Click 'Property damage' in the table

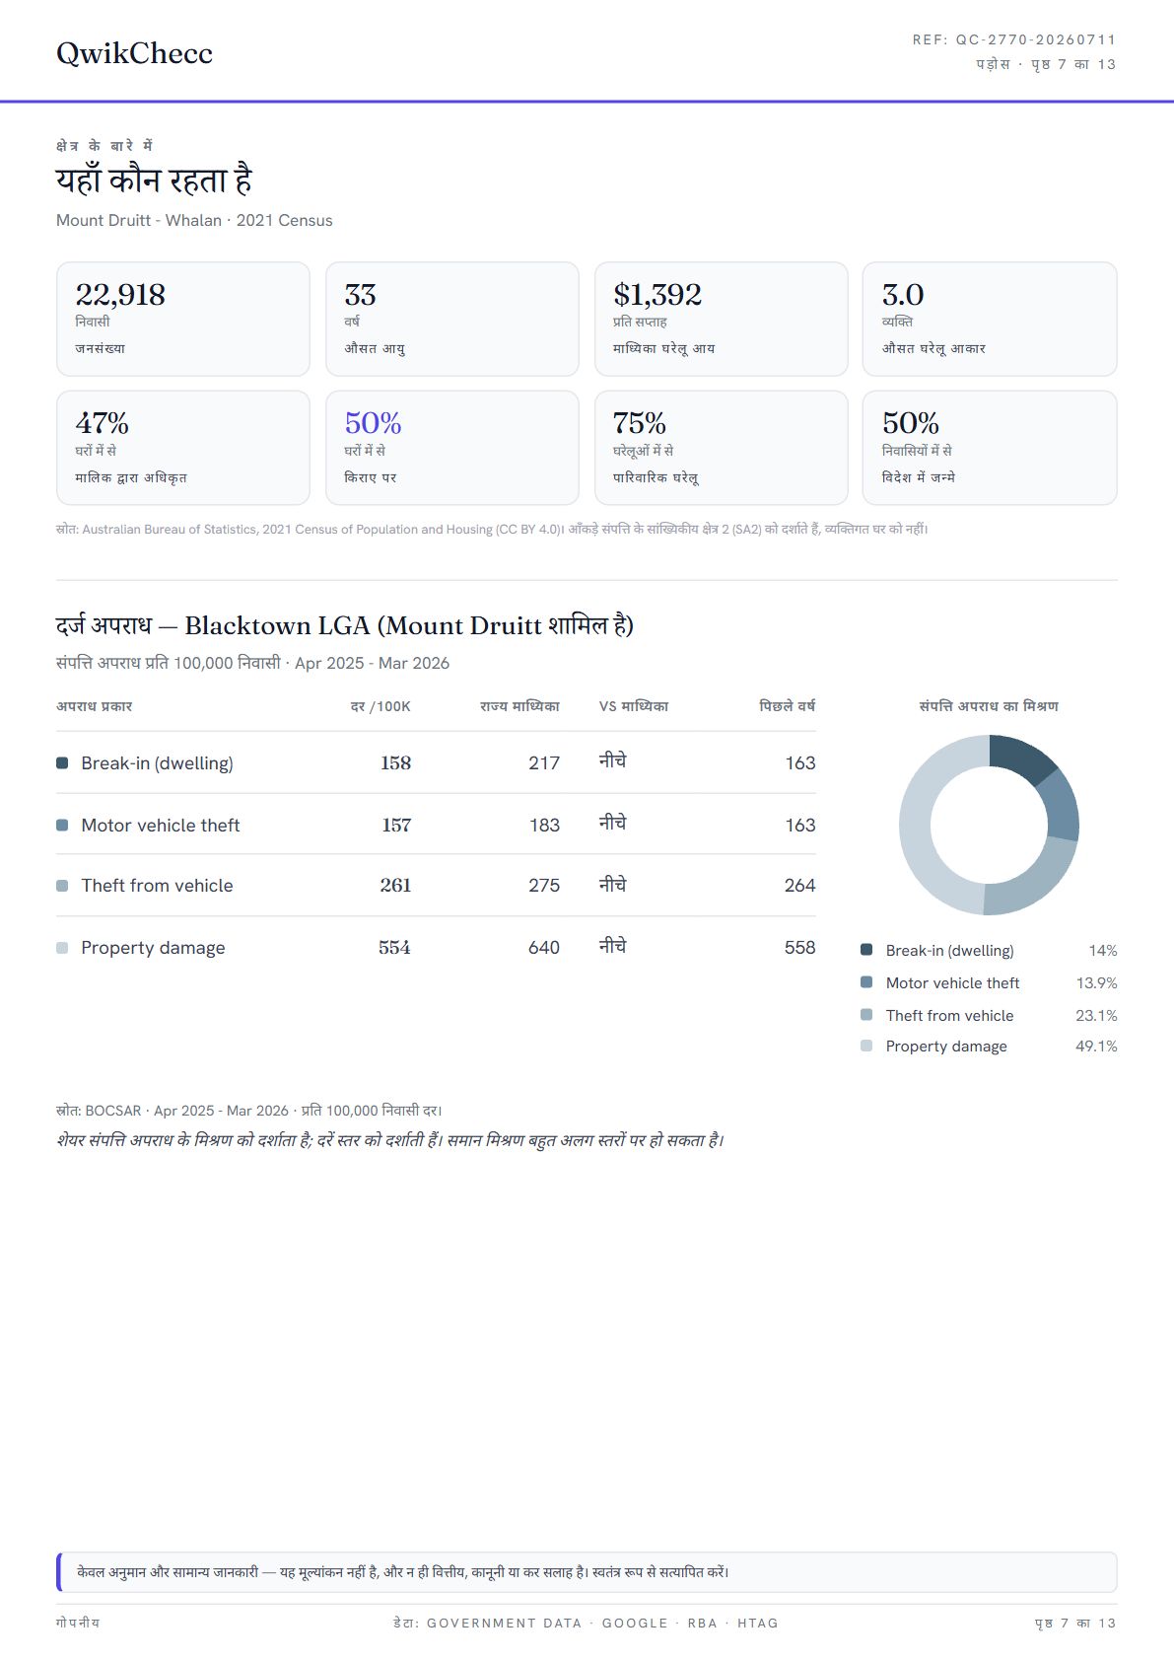(153, 948)
